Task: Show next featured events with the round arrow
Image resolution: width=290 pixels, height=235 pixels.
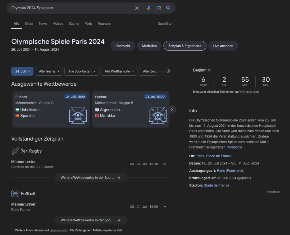Action: pyautogui.click(x=172, y=109)
